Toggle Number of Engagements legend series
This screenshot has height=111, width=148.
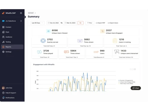point(126,81)
